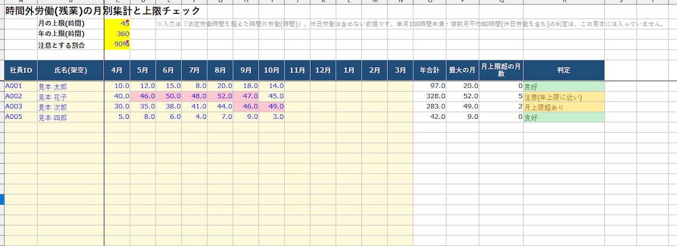Click the 年の上限(時間) label cell

tap(70, 34)
